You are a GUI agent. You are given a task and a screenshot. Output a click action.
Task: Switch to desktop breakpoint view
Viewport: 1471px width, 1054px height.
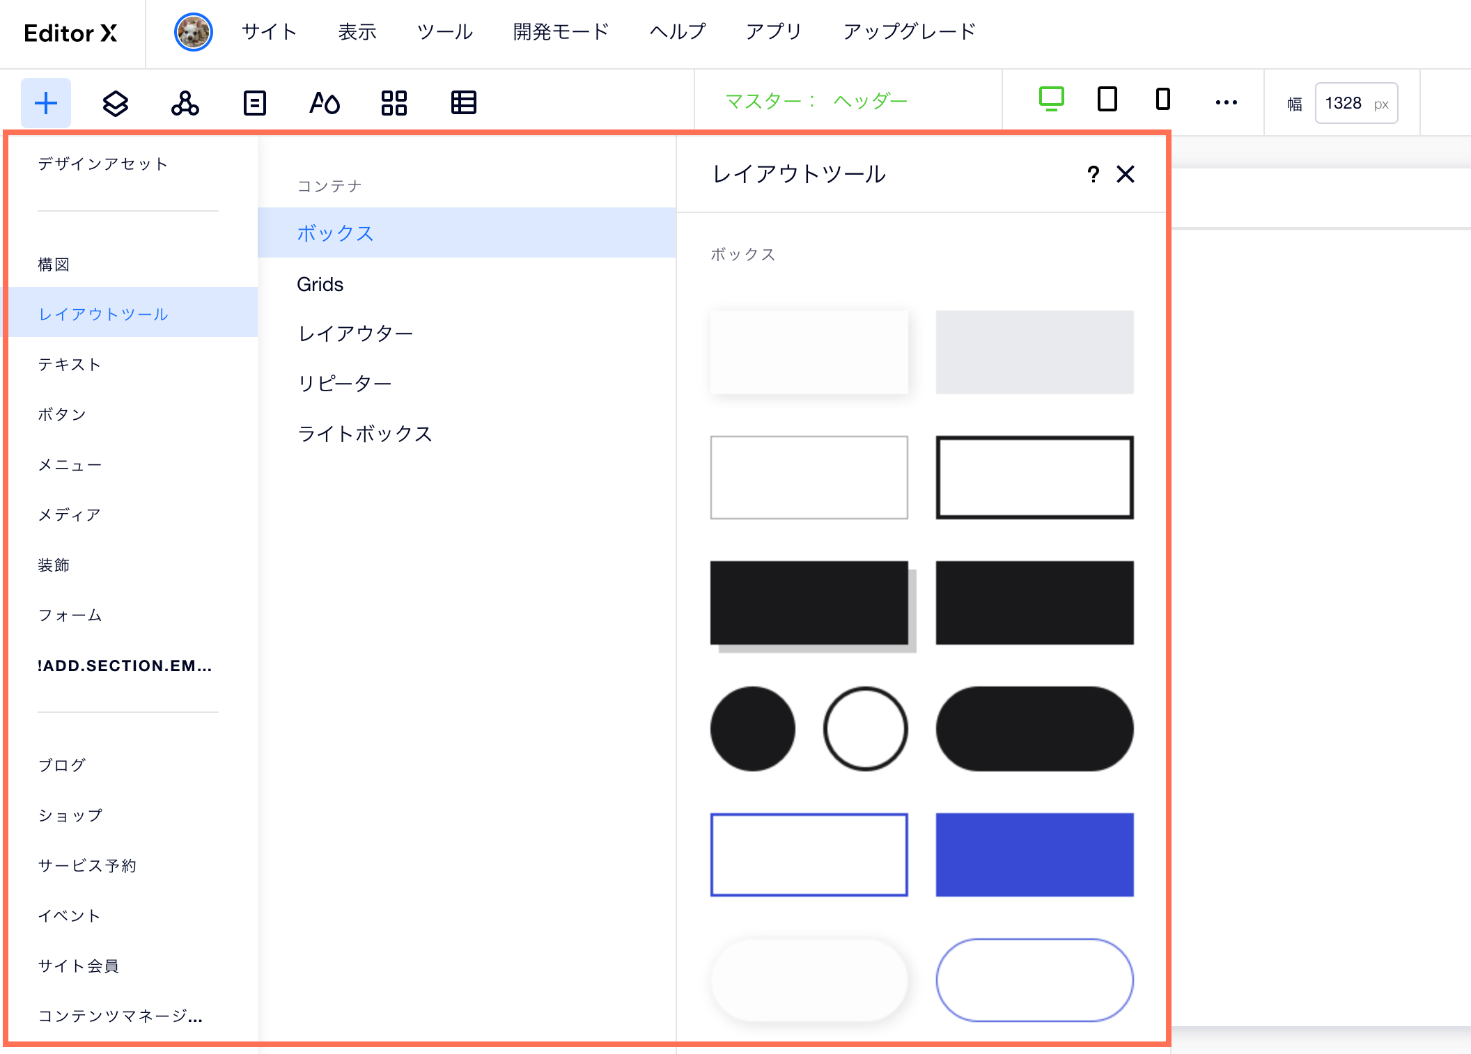tap(1052, 100)
